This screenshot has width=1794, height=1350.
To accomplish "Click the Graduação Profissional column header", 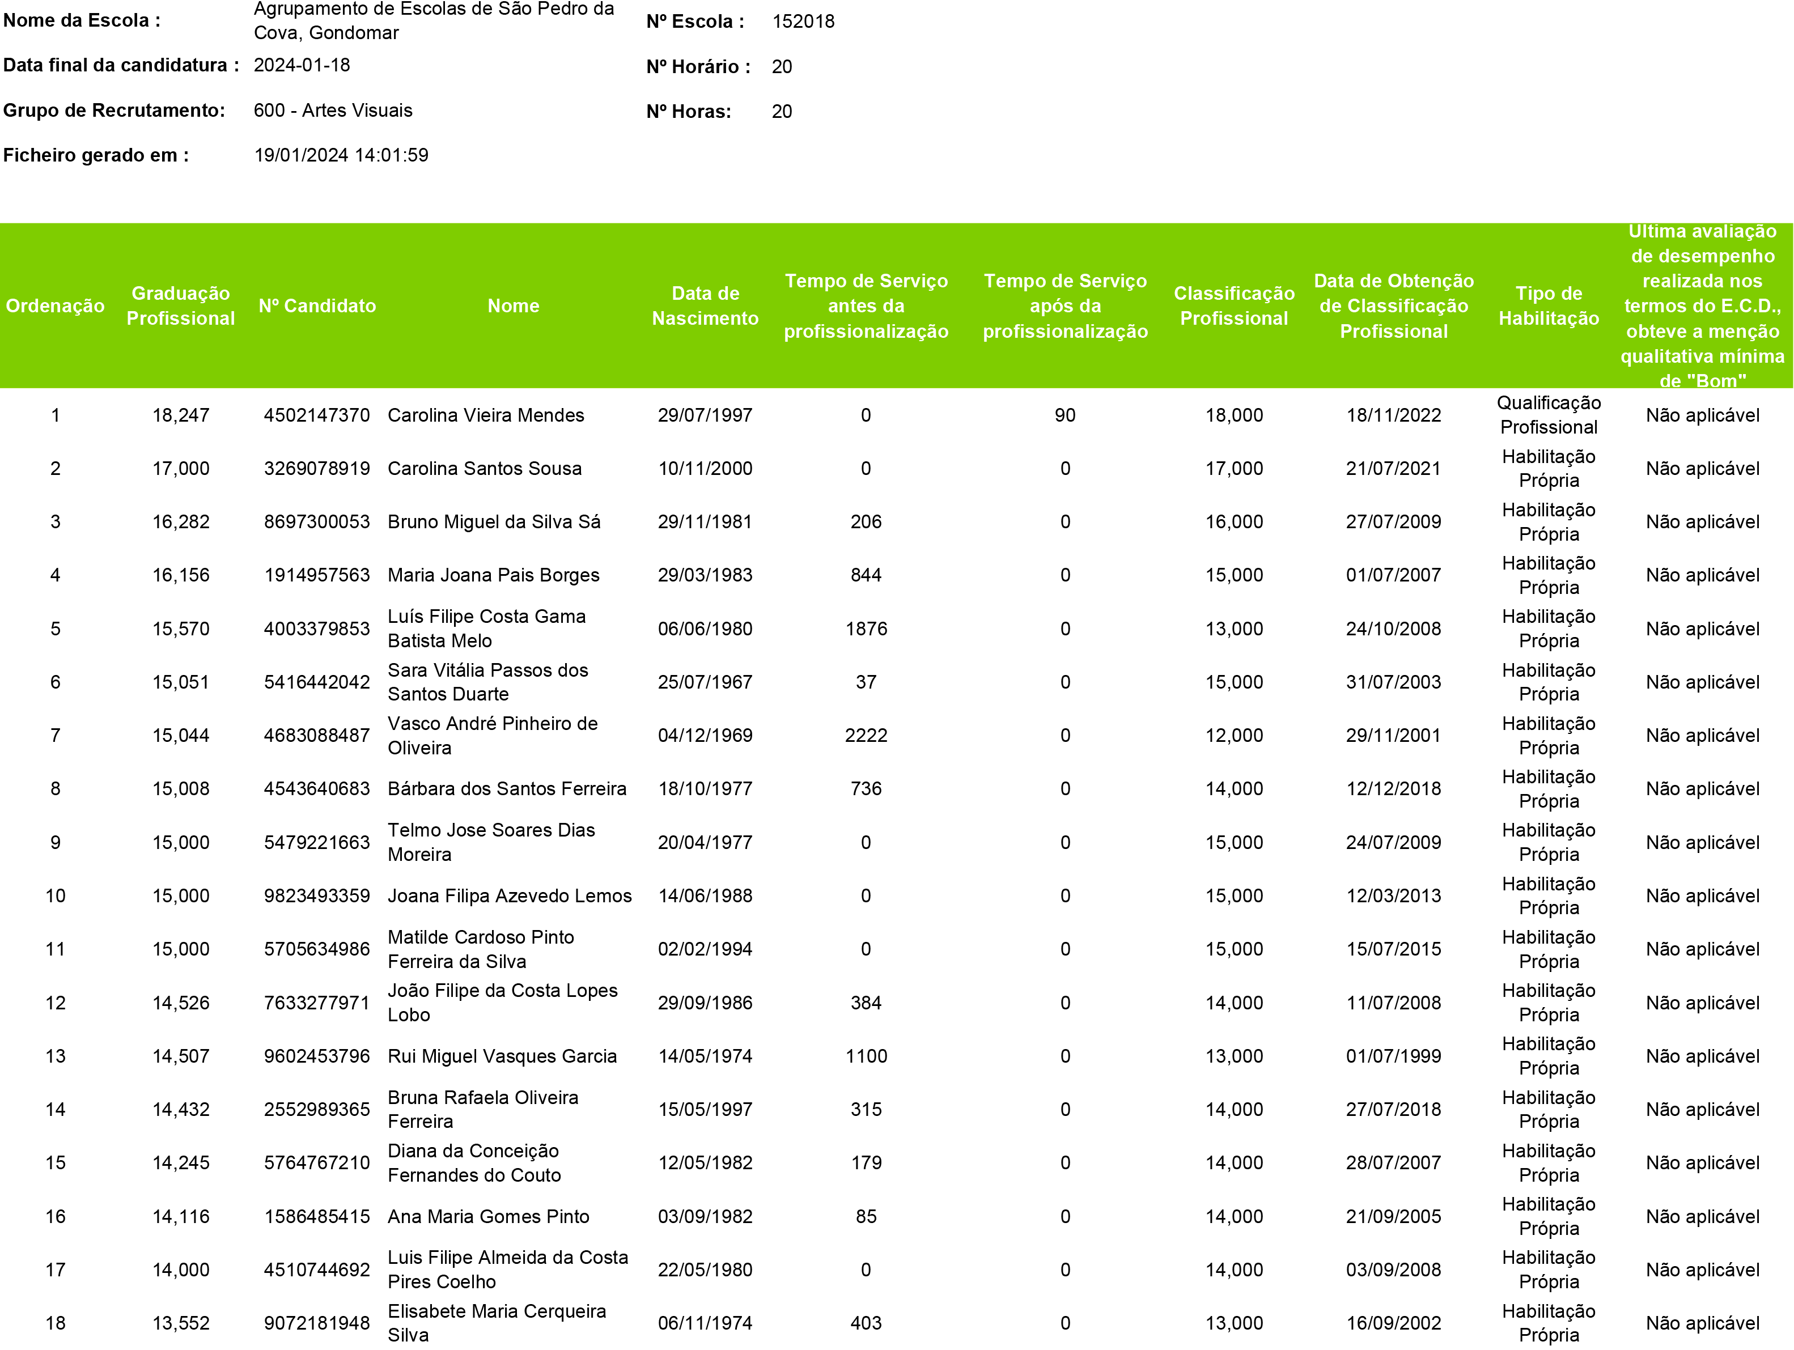I will click(x=180, y=305).
